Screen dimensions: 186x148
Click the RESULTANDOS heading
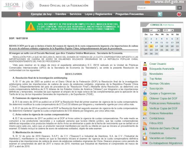click(73, 74)
